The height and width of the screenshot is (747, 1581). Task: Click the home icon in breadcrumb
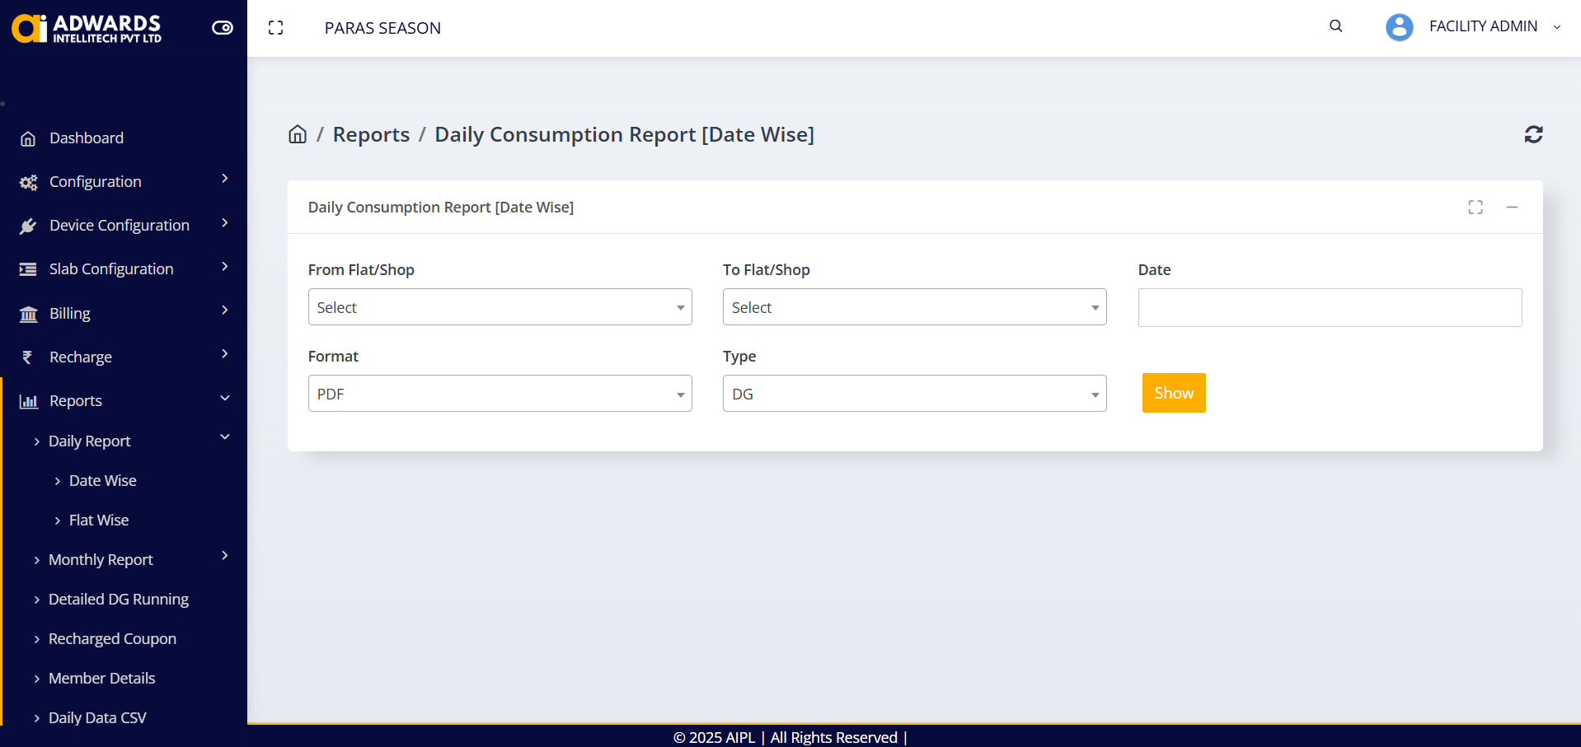(298, 134)
